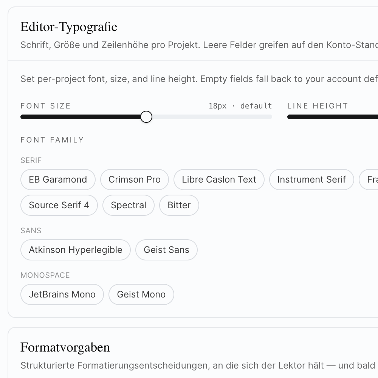Click the Line Height slider track
Screen dimensions: 378x378
pyautogui.click(x=333, y=117)
